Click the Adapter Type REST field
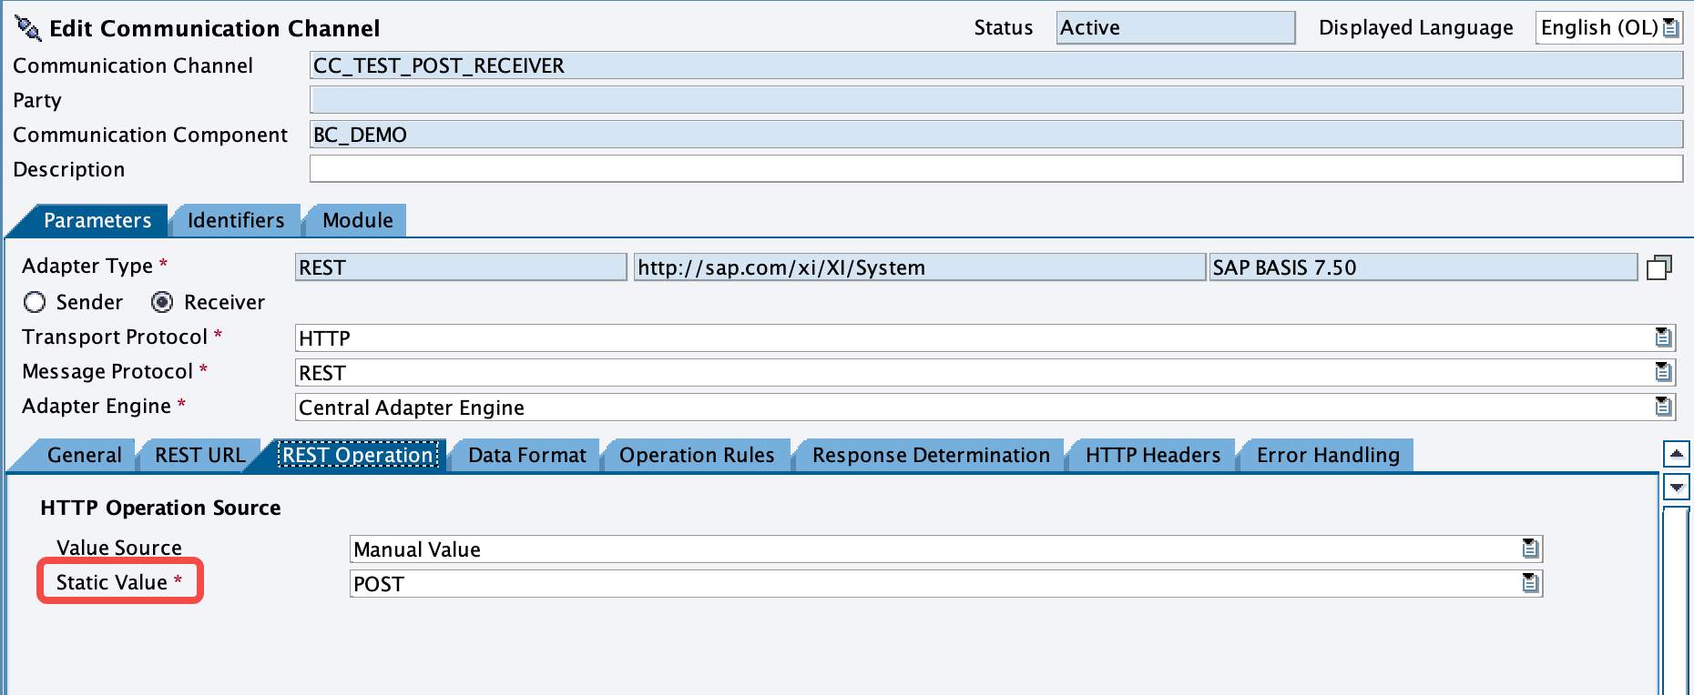The width and height of the screenshot is (1694, 695). pyautogui.click(x=461, y=267)
